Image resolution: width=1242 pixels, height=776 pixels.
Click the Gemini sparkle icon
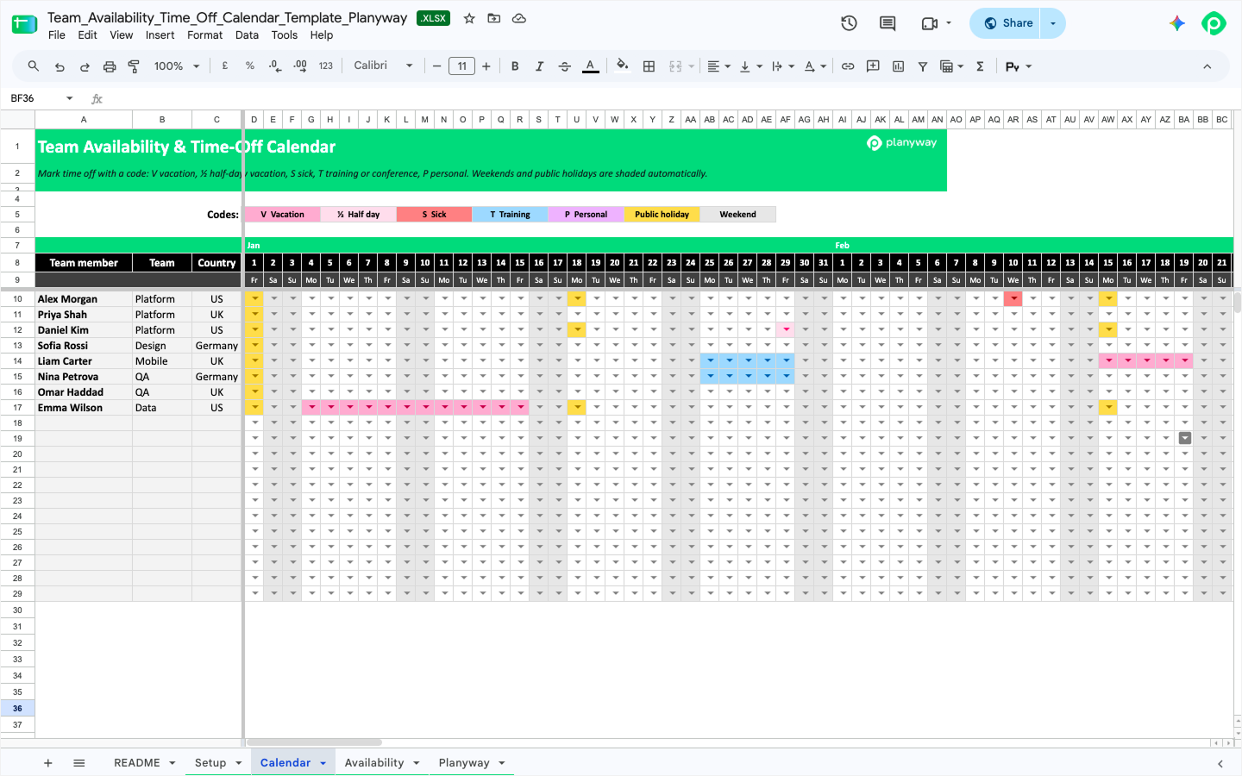(x=1177, y=23)
